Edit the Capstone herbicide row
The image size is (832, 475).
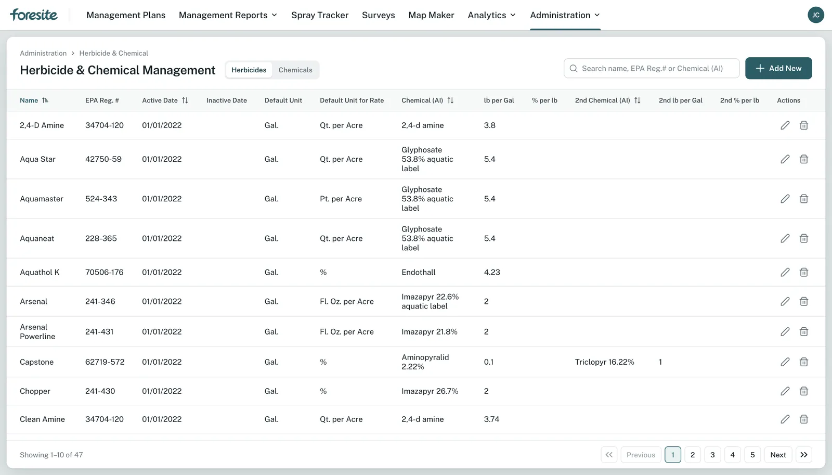785,362
